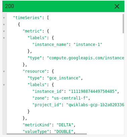
Task: Click the vertical scrollbar thumb
Action: click(123, 23)
